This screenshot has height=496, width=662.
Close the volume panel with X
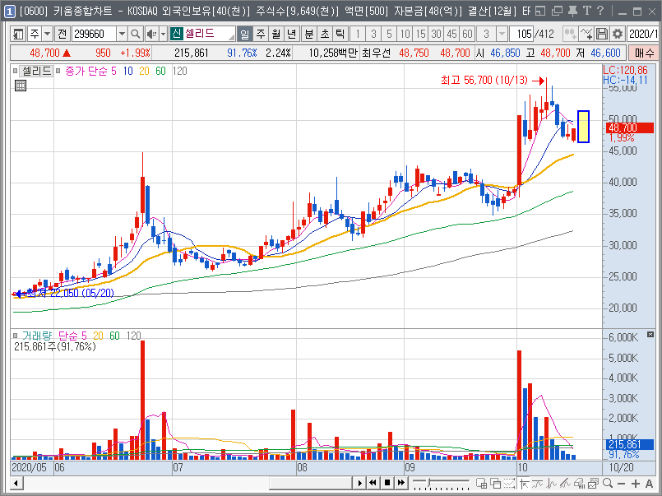point(650,334)
